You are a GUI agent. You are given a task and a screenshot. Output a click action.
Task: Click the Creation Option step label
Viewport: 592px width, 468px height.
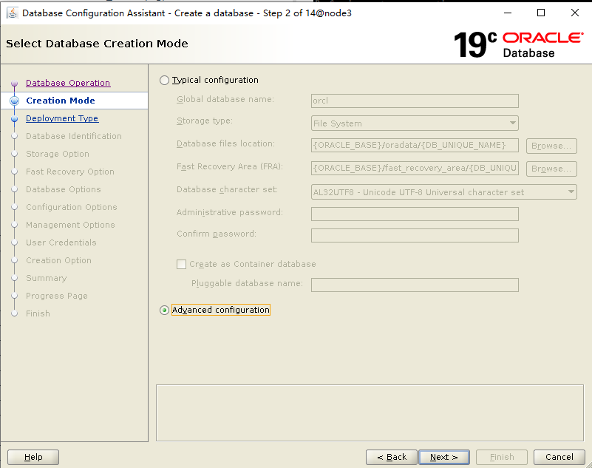[x=58, y=260]
